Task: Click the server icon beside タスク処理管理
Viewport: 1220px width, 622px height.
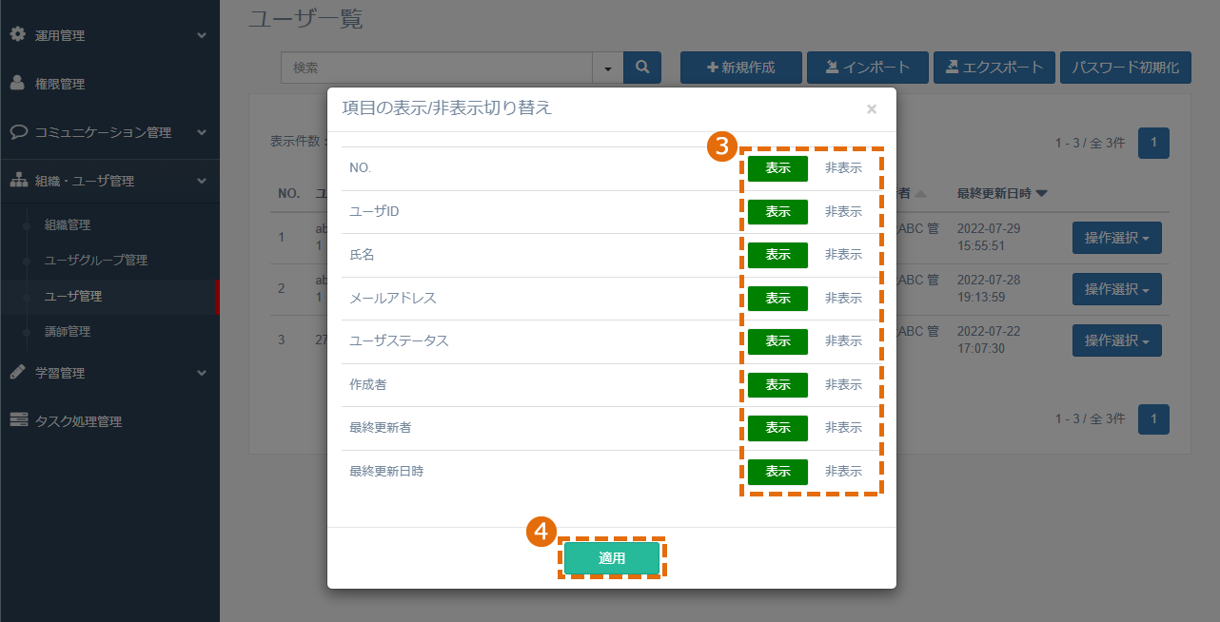Action: click(18, 420)
